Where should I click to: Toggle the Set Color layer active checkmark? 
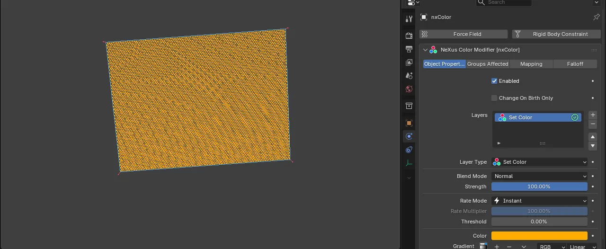coord(575,117)
